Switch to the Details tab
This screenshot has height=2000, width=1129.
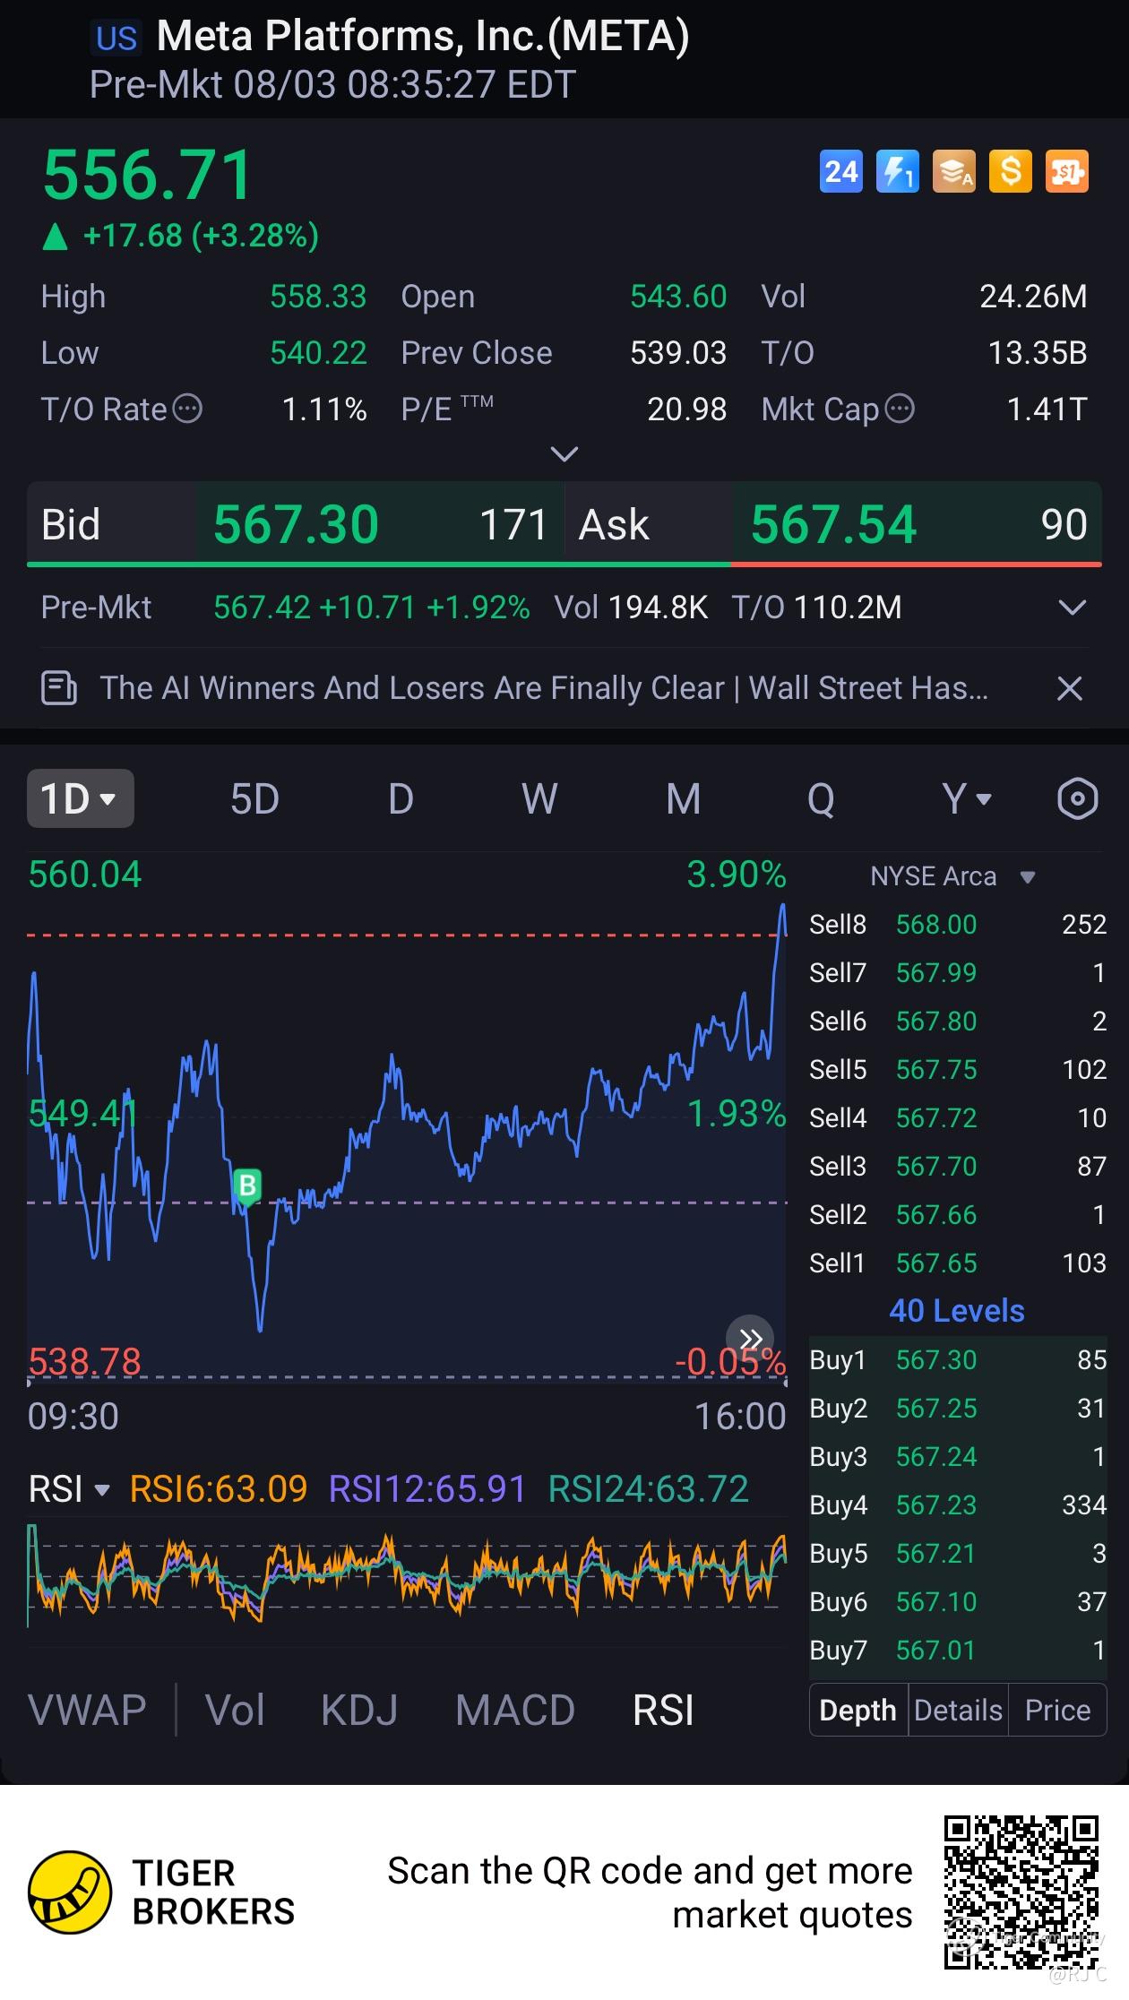pos(958,1710)
